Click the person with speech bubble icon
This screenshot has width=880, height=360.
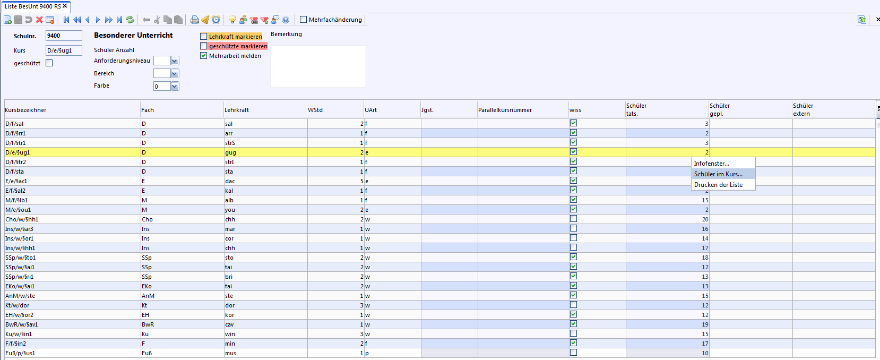pos(275,20)
